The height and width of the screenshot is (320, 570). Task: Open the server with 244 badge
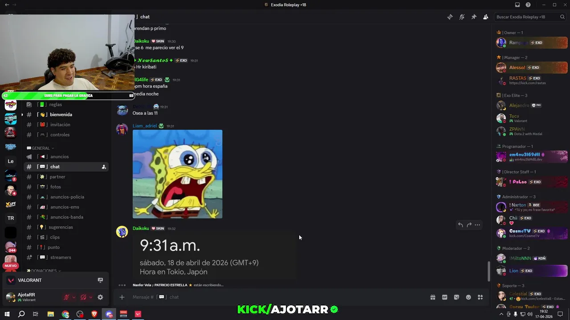pyautogui.click(x=11, y=247)
